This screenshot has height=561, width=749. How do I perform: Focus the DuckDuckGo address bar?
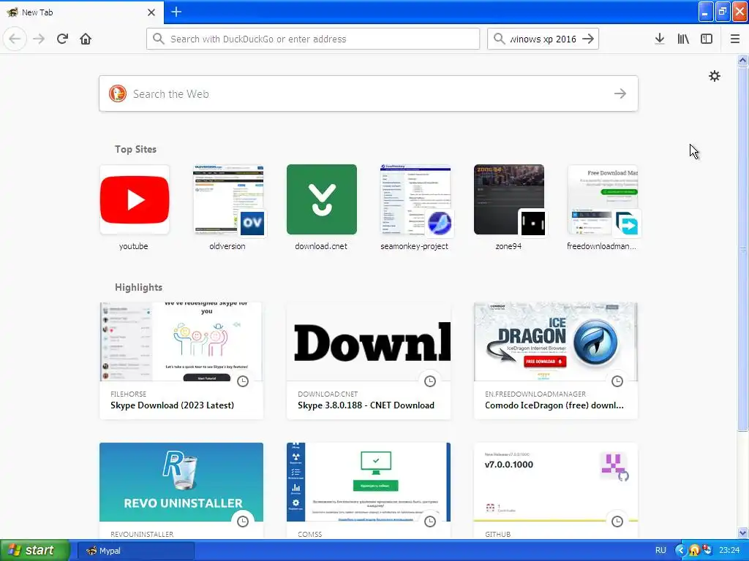pyautogui.click(x=313, y=39)
